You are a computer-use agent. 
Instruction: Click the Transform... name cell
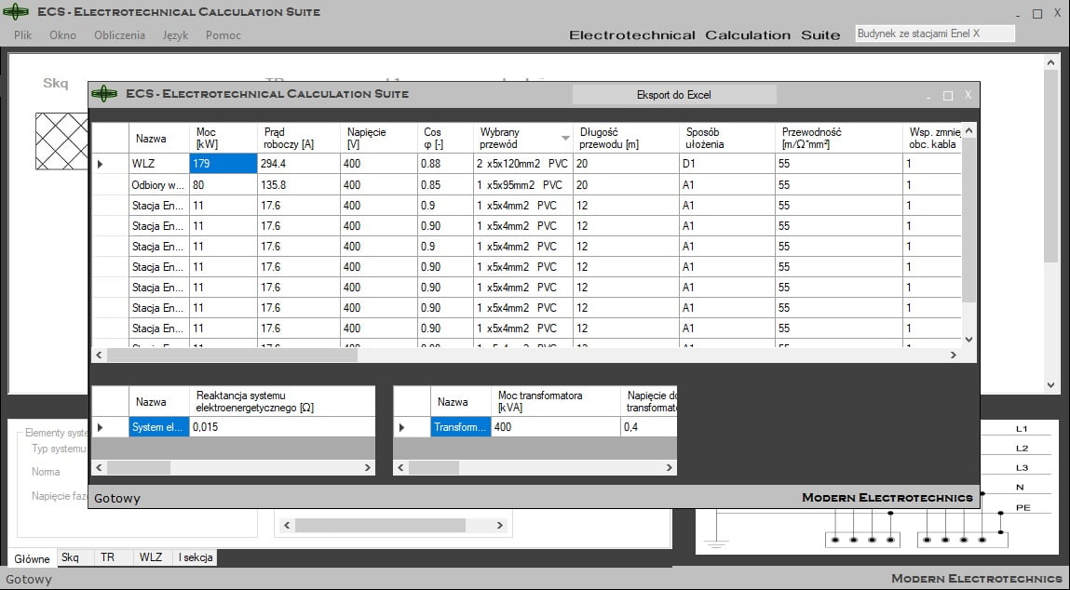(x=460, y=427)
